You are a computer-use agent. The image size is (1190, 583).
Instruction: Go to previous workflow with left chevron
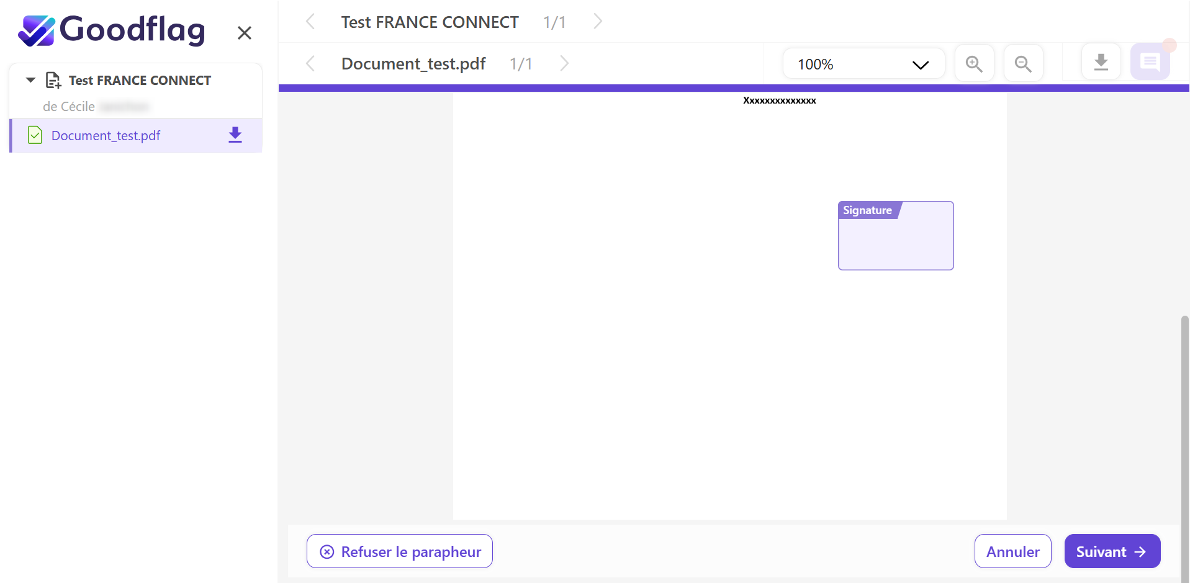click(x=310, y=22)
